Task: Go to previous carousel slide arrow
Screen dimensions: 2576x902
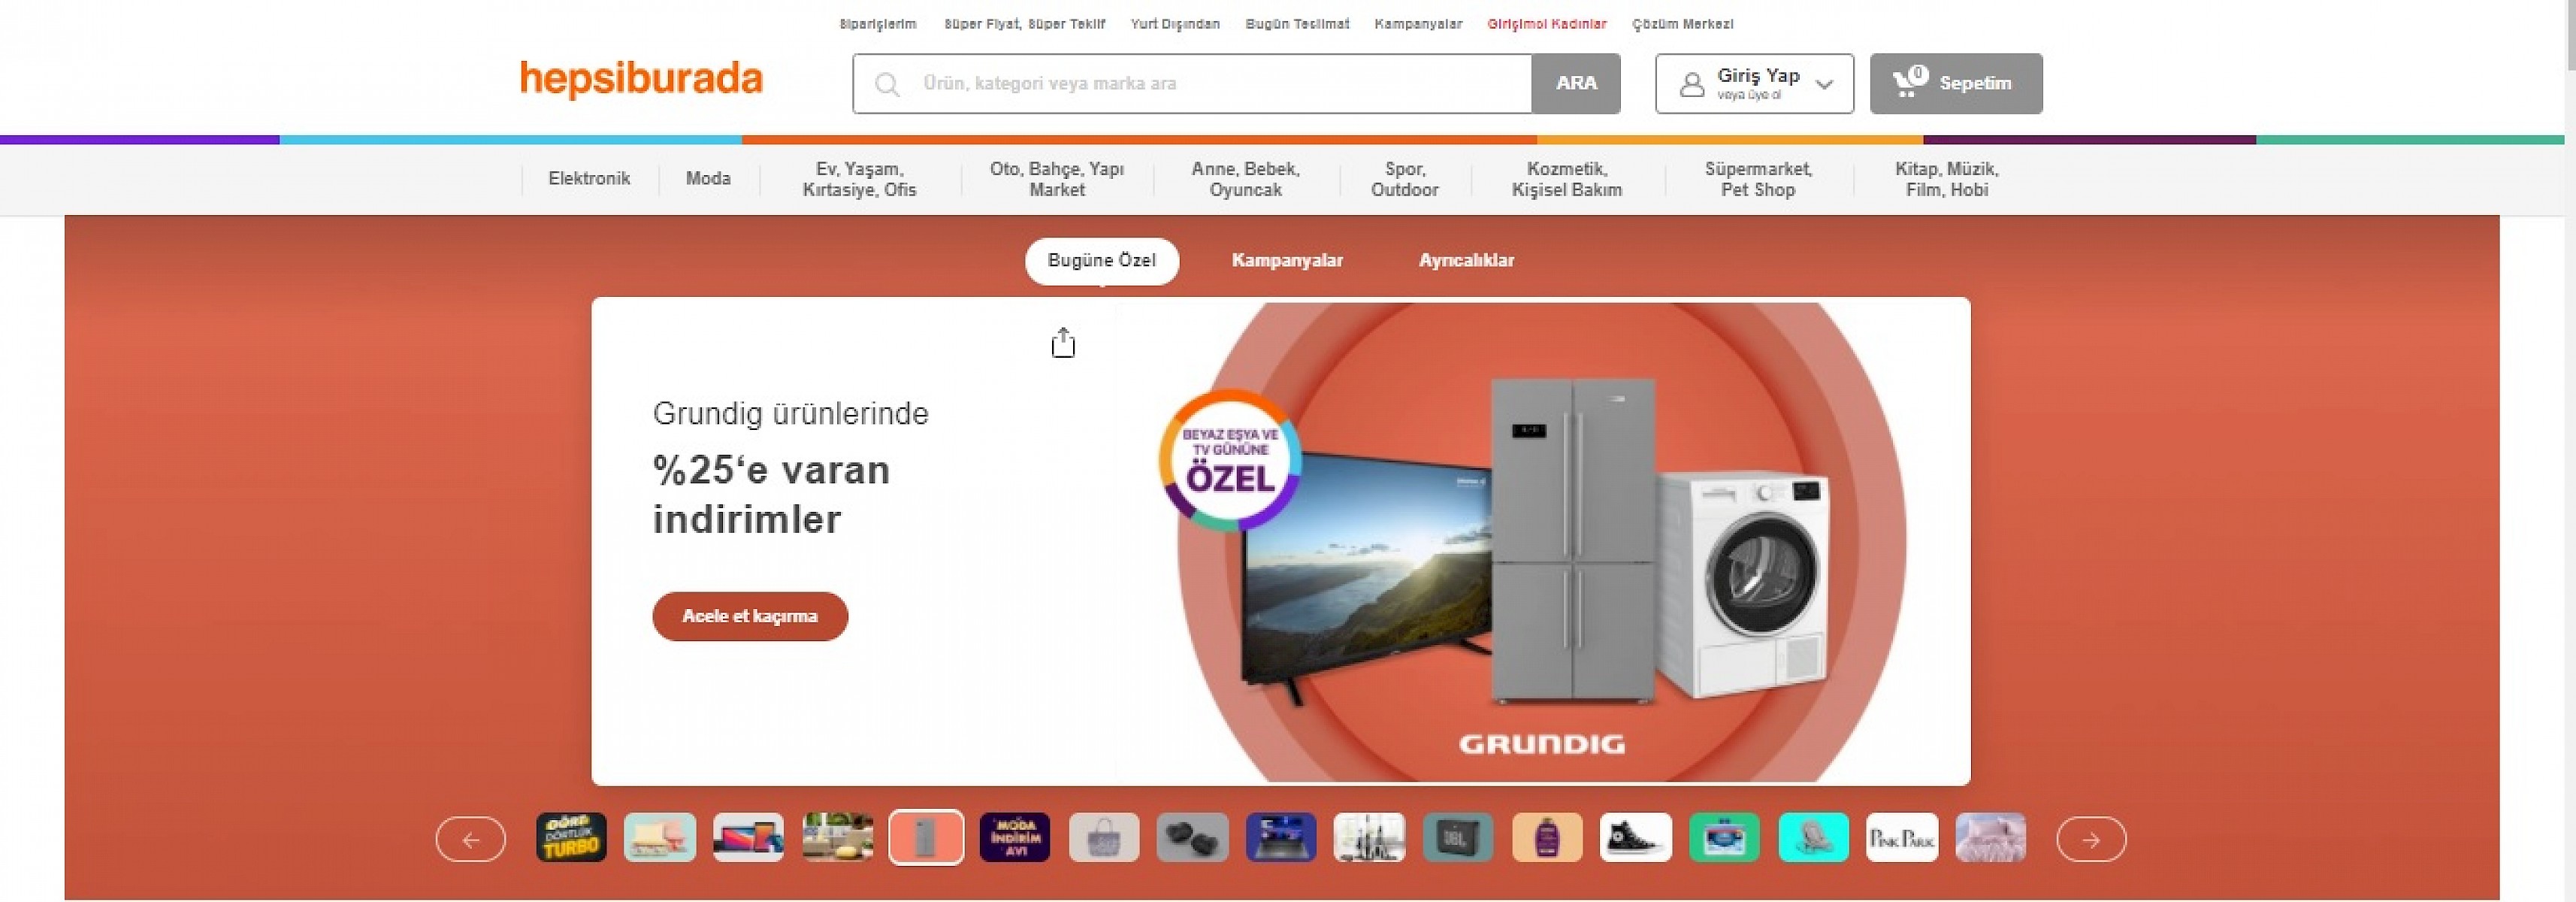Action: click(471, 839)
